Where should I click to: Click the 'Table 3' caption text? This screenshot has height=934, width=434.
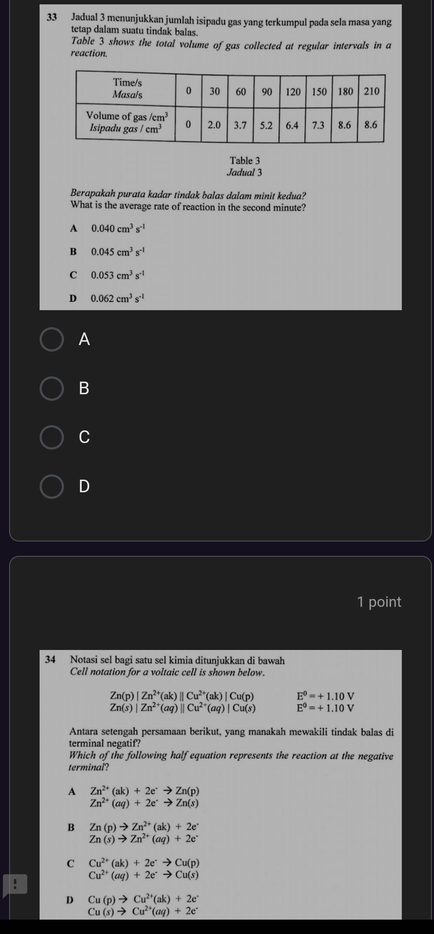(245, 161)
